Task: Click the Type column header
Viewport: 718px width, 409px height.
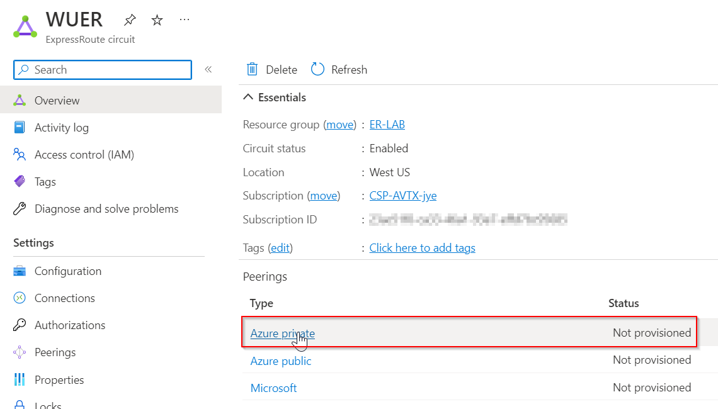Action: (261, 303)
